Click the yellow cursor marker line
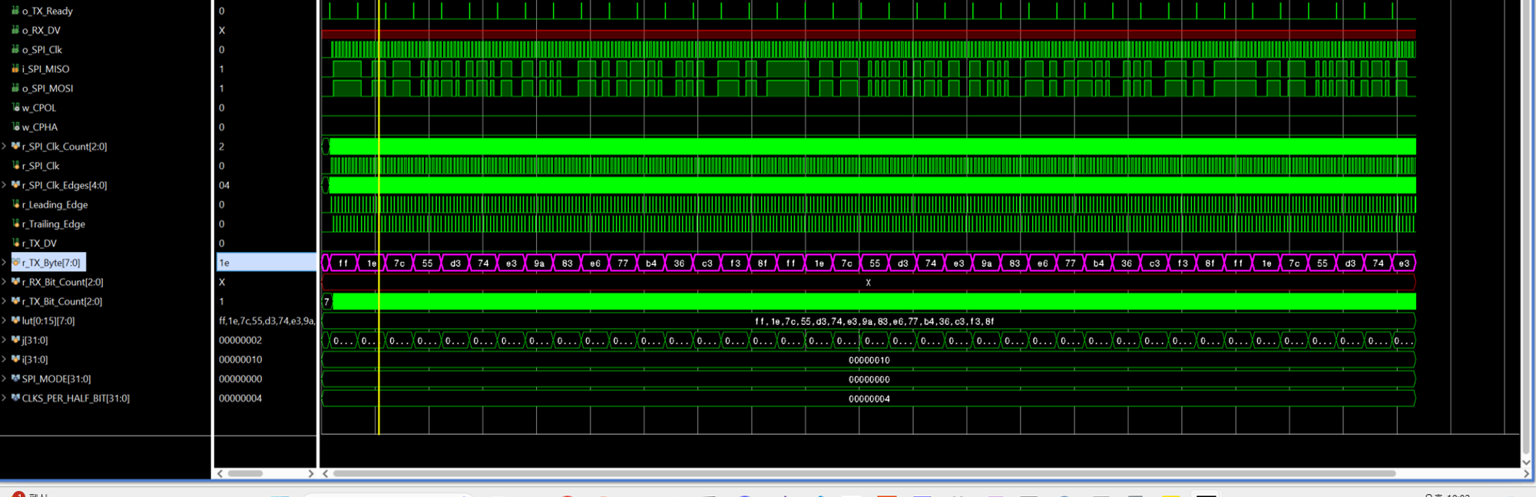 [x=379, y=217]
